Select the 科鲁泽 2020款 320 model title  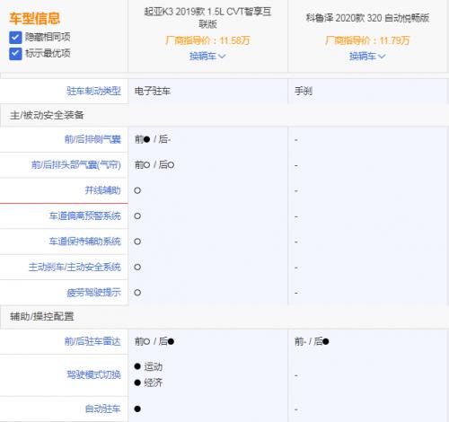(x=367, y=18)
